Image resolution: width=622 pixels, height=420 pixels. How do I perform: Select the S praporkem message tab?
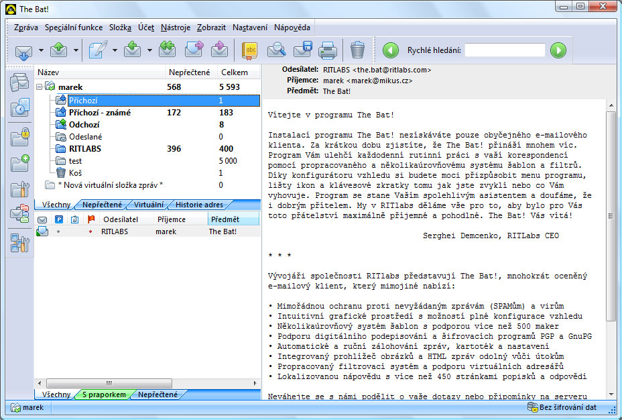point(104,395)
